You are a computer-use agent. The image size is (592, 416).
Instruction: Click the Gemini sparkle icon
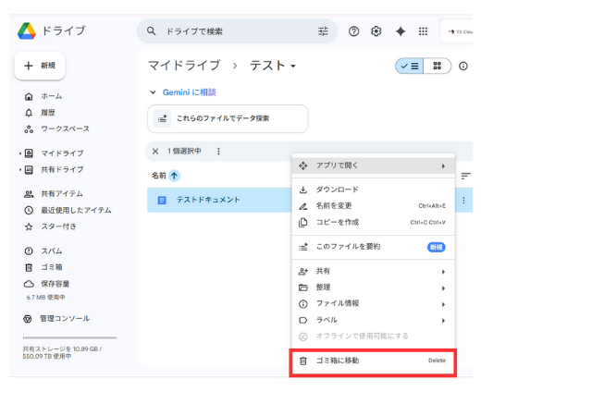point(401,31)
